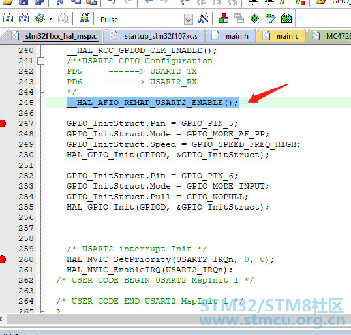
Task: Click the highlighted __HAL_AFIO_REMAP_USART2_ENABLE() line
Action: pos(153,103)
